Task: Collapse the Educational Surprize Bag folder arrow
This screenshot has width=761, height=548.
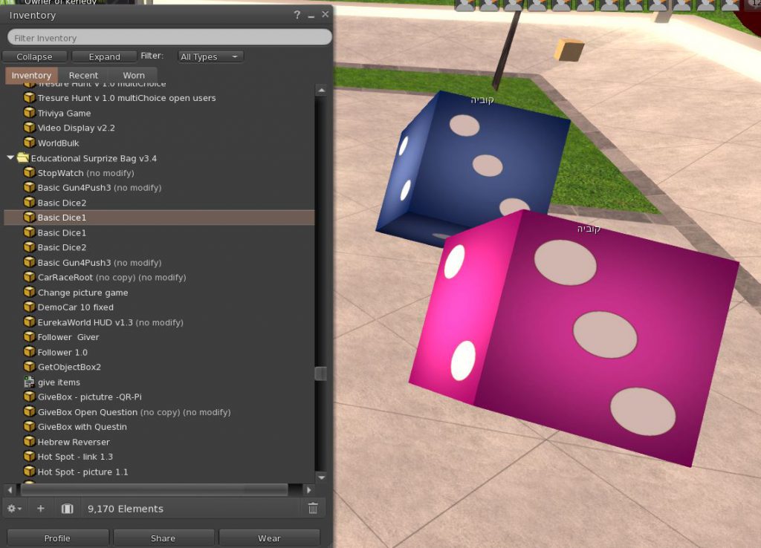Action: (10, 158)
